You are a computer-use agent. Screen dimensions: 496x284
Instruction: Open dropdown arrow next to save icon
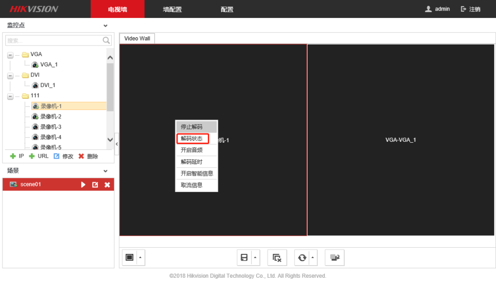(255, 257)
